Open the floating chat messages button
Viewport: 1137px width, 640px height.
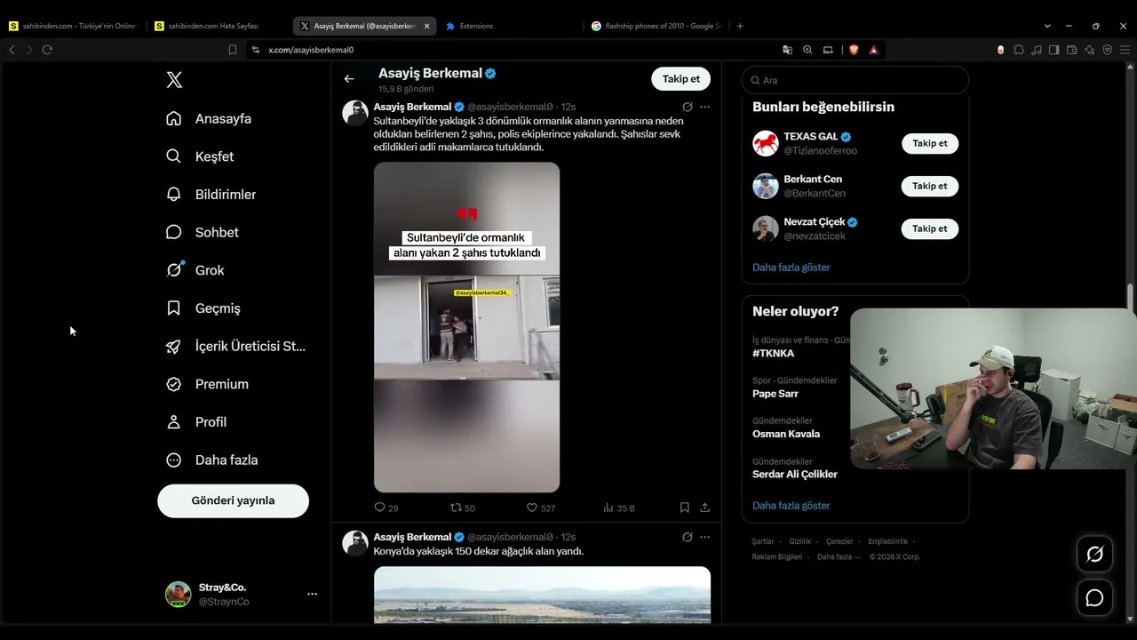point(1094,598)
